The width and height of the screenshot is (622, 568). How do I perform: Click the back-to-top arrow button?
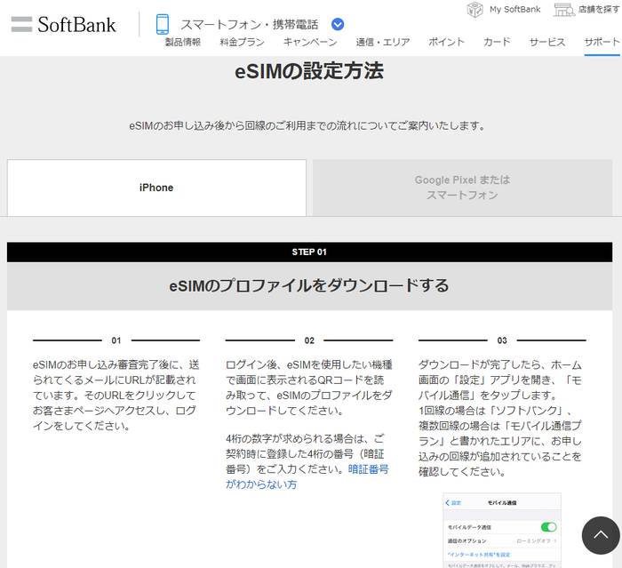pyautogui.click(x=601, y=535)
